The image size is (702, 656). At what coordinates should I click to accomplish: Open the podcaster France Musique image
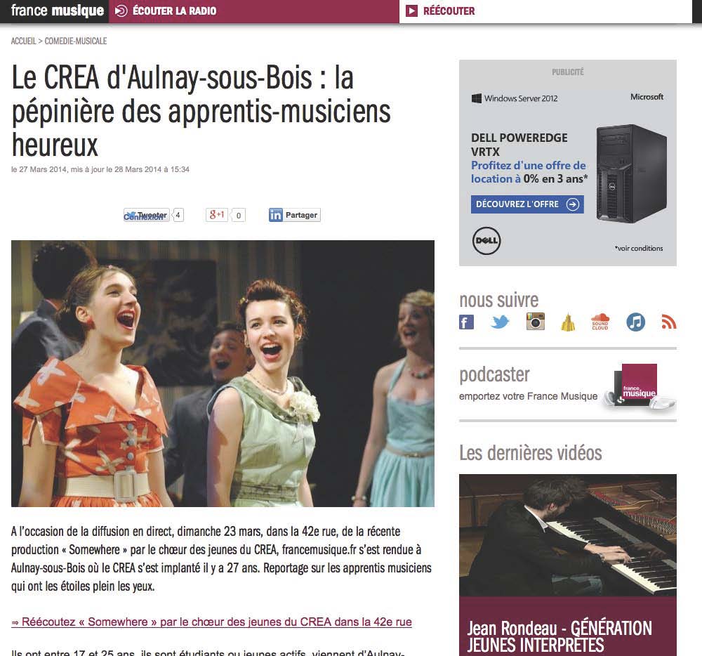coord(639,386)
